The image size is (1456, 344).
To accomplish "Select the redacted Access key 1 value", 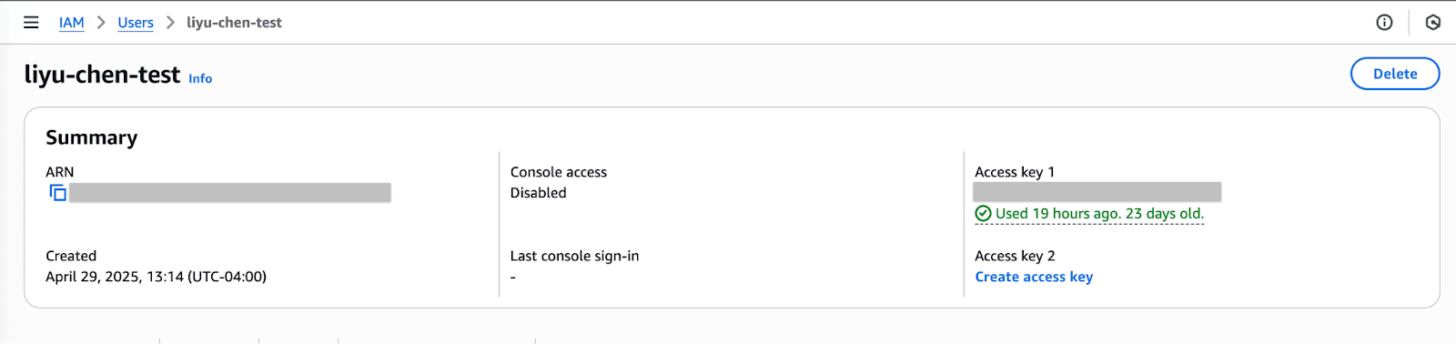I will (x=1097, y=192).
